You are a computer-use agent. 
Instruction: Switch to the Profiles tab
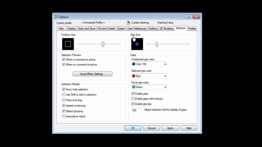click(192, 29)
